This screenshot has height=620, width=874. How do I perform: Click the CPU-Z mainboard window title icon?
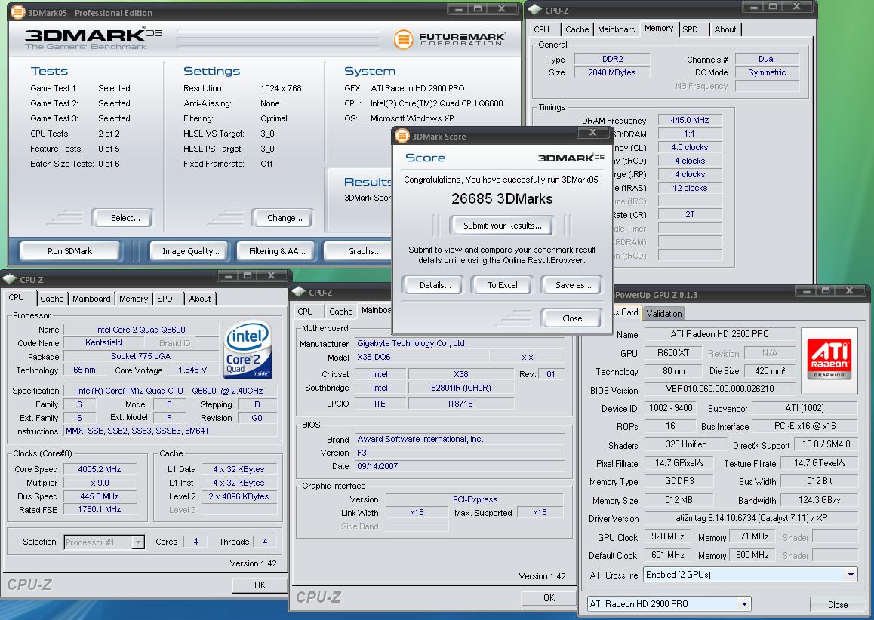[300, 292]
